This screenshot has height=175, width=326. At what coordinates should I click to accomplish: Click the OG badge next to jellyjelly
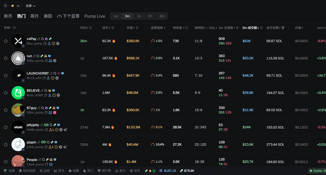46,125
